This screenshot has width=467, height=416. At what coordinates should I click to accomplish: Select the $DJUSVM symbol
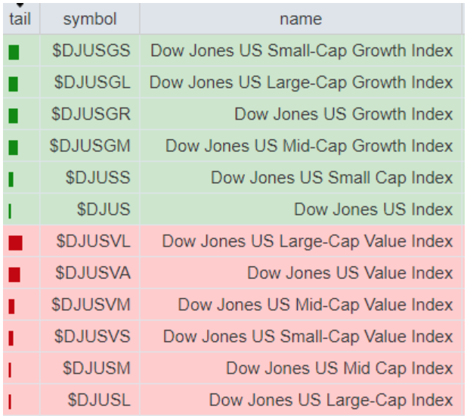(91, 305)
